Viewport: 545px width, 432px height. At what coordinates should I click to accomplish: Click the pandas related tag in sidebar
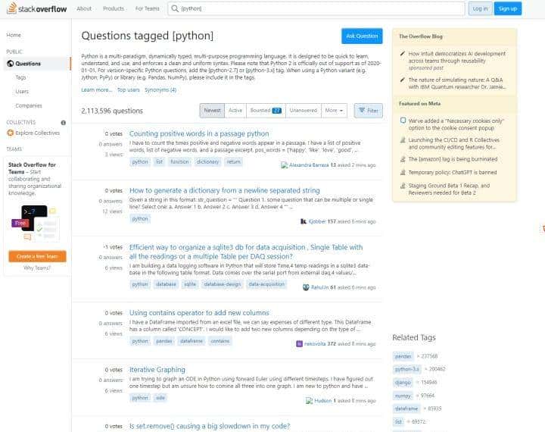tap(403, 356)
